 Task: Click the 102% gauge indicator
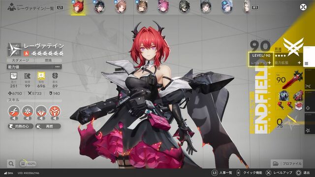28,164
